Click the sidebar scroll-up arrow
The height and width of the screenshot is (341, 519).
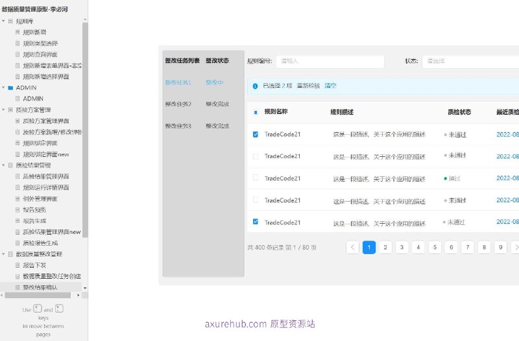pos(85,20)
